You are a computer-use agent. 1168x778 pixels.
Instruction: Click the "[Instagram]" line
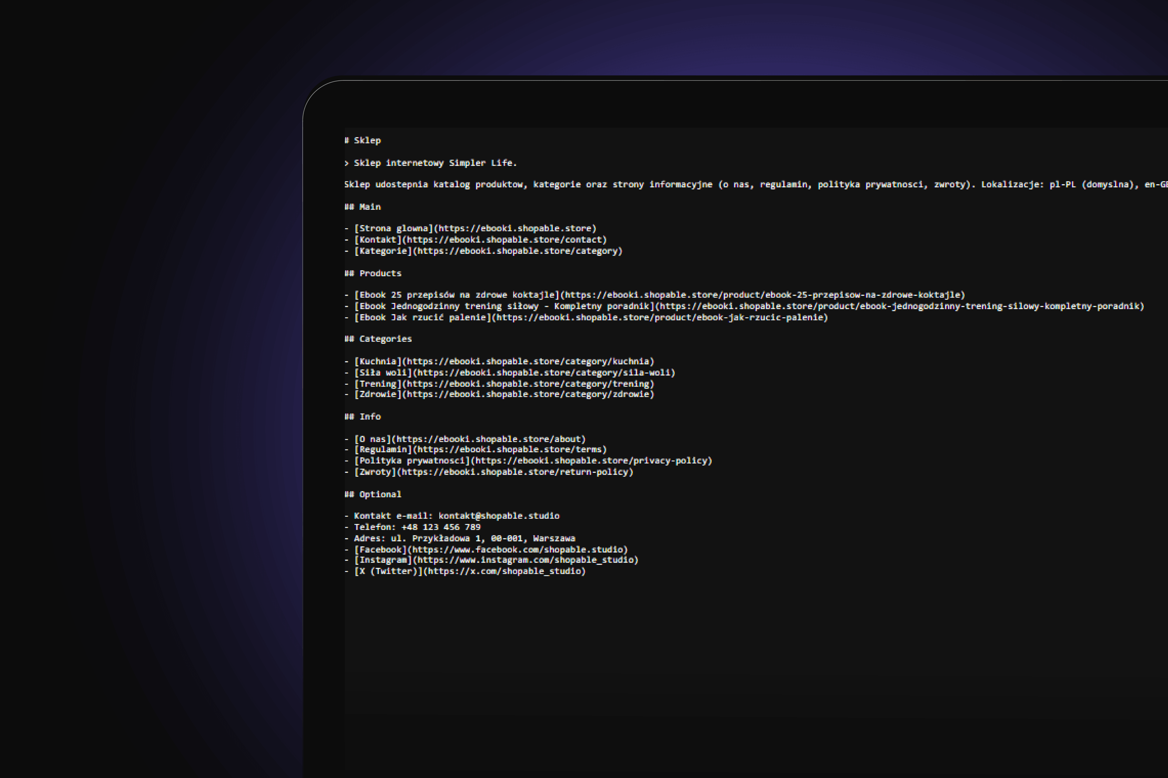click(x=492, y=560)
